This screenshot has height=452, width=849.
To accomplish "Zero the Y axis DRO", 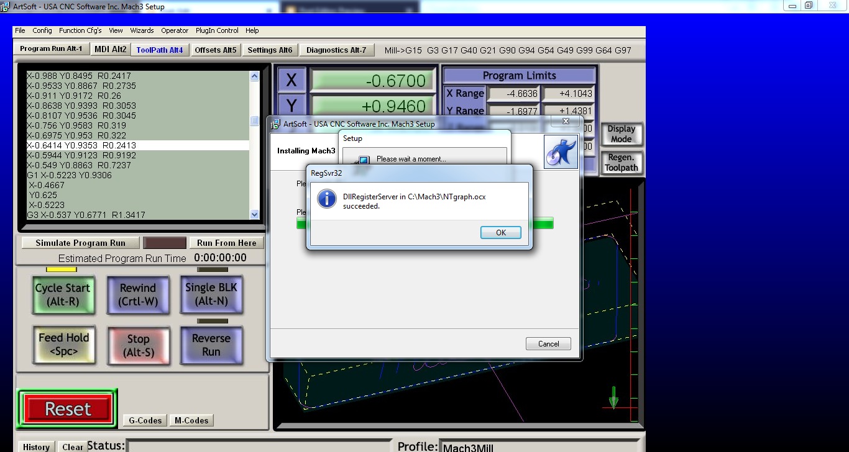I will click(x=291, y=106).
